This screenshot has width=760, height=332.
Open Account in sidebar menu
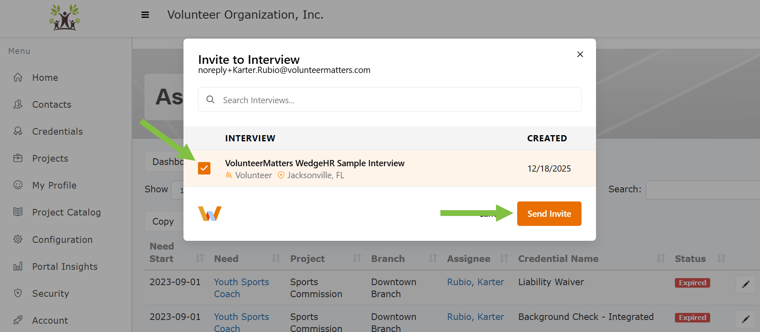point(50,320)
